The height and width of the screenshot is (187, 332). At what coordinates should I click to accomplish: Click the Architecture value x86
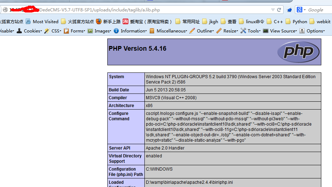[149, 106]
